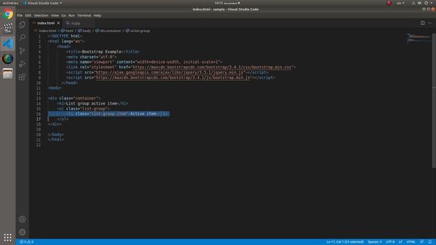Switch to the index.html editor tab
The width and height of the screenshot is (436, 245).
click(46, 23)
